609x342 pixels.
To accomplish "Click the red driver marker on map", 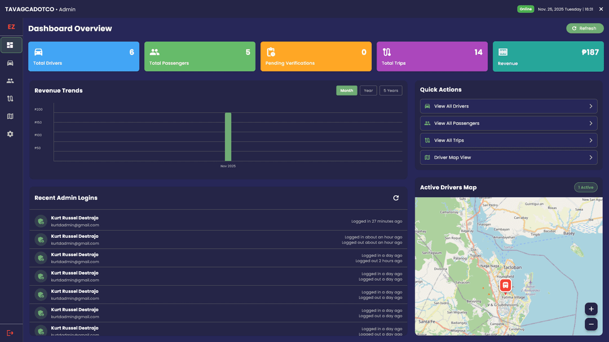I will click(505, 285).
